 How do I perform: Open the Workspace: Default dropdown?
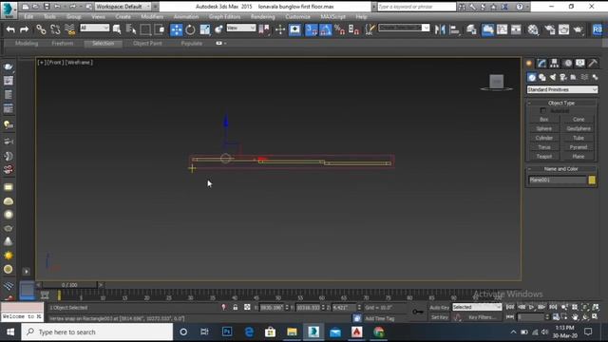123,7
